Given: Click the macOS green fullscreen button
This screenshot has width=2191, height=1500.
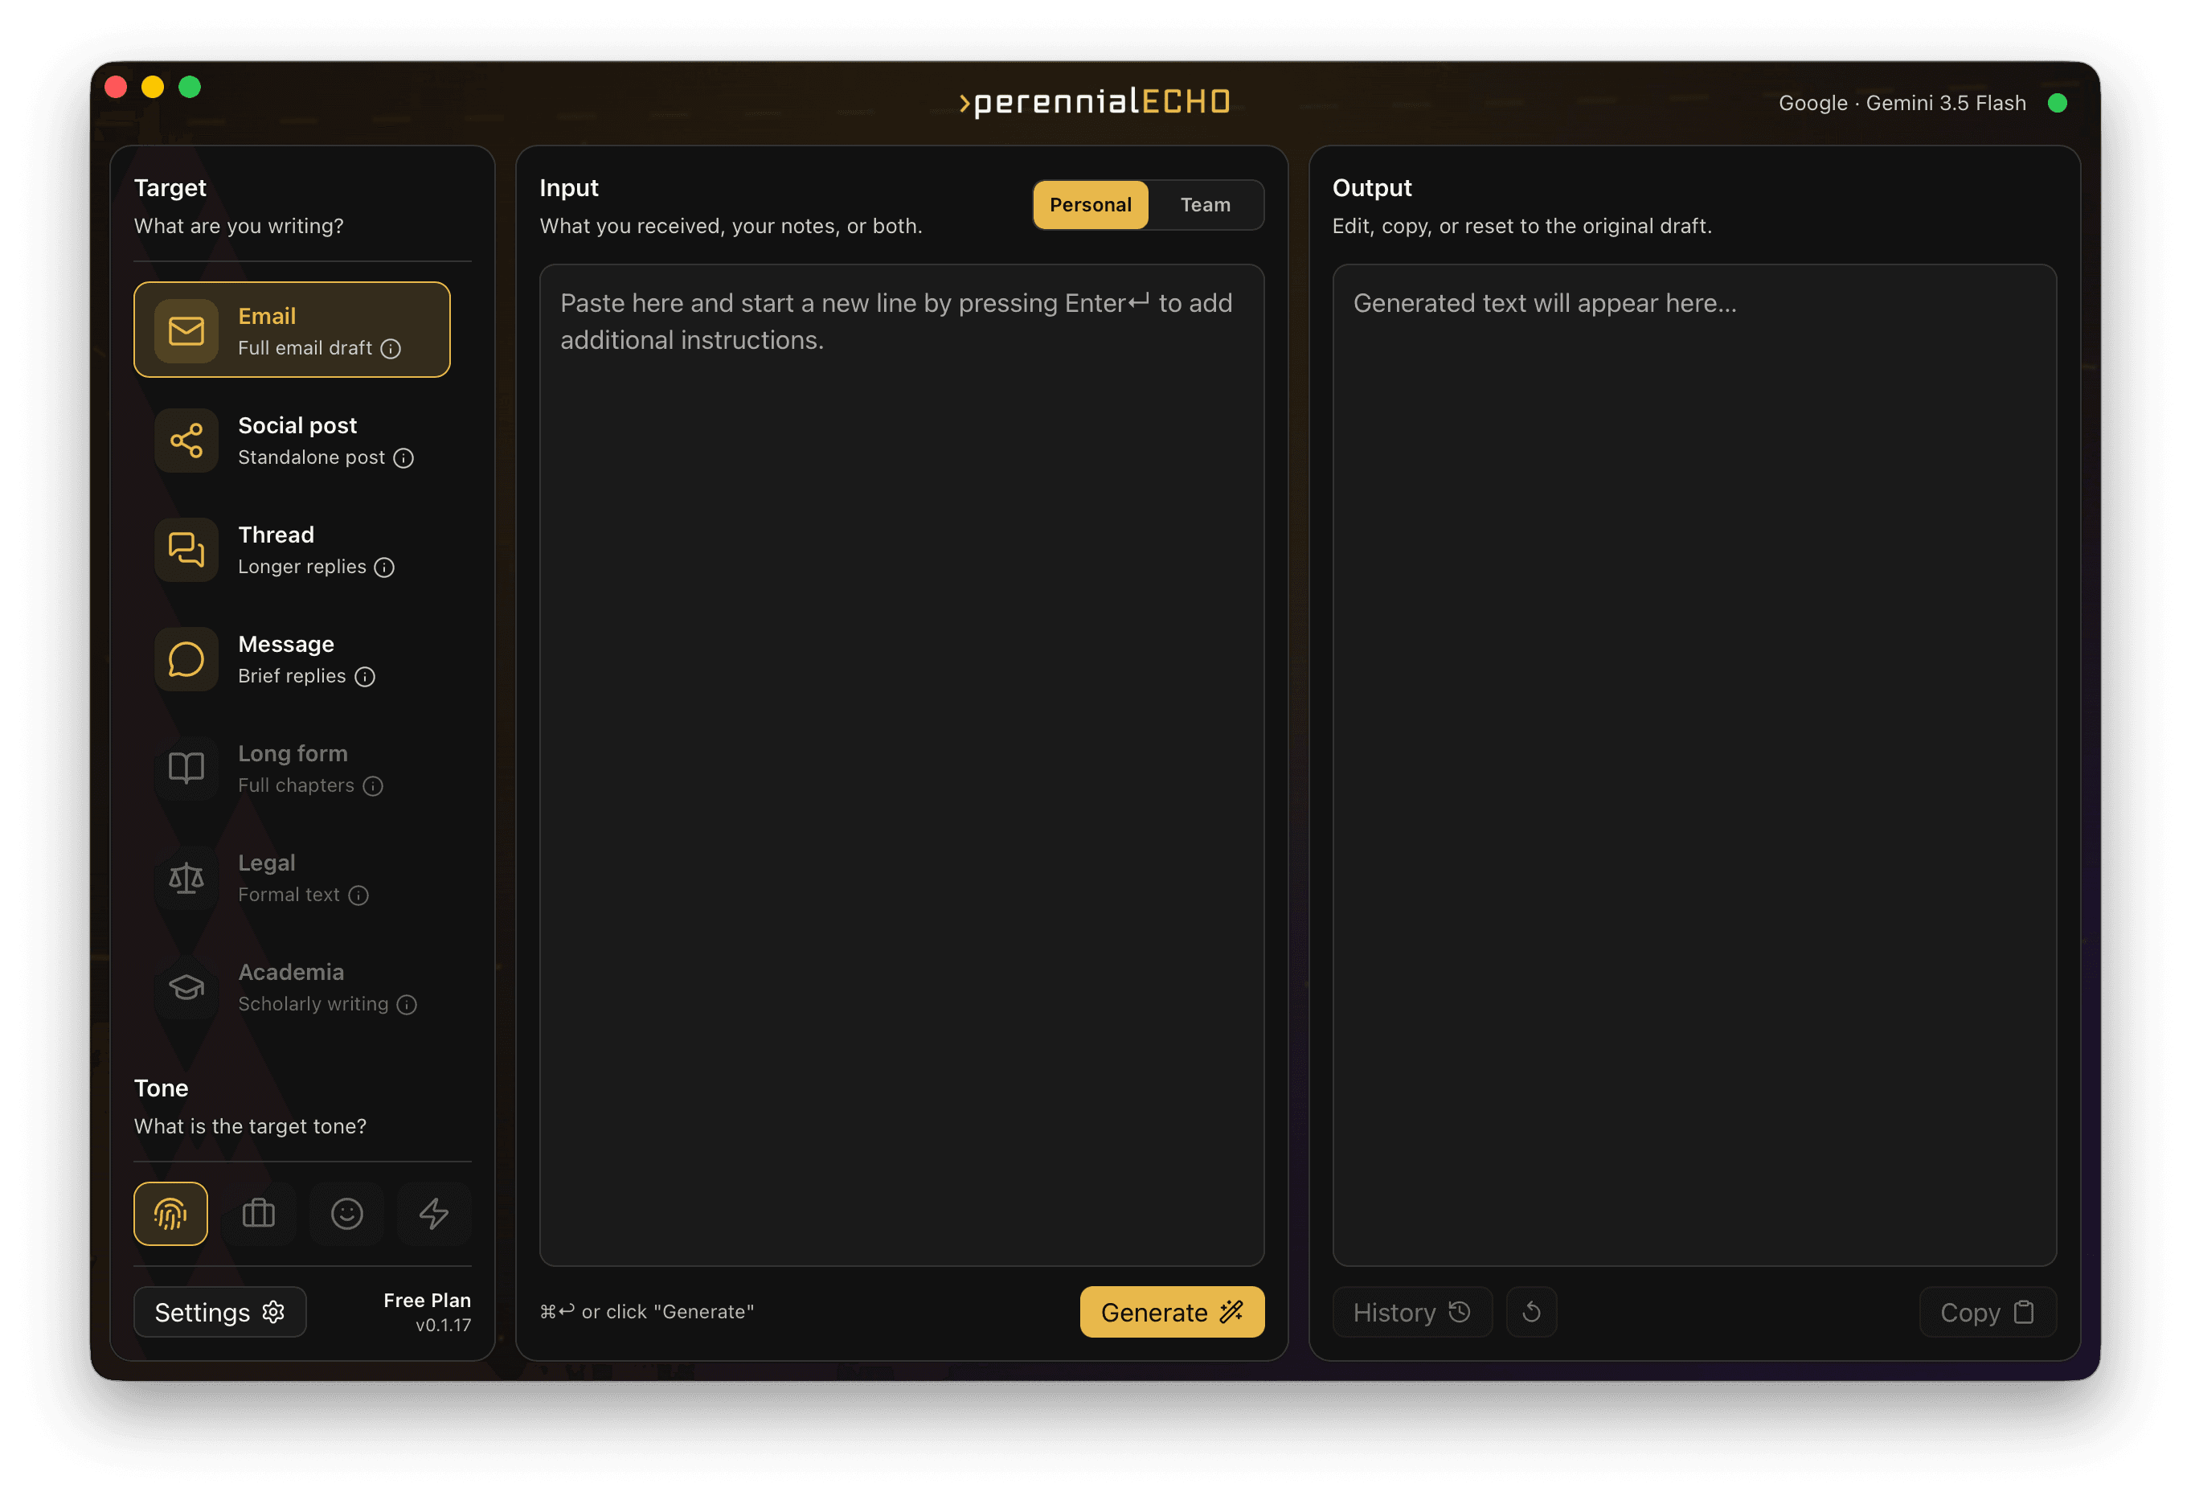Looking at the screenshot, I should tap(190, 87).
